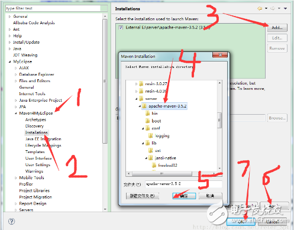294x230 pixels.
Task: Click the help question mark icon
Action: click(x=11, y=221)
